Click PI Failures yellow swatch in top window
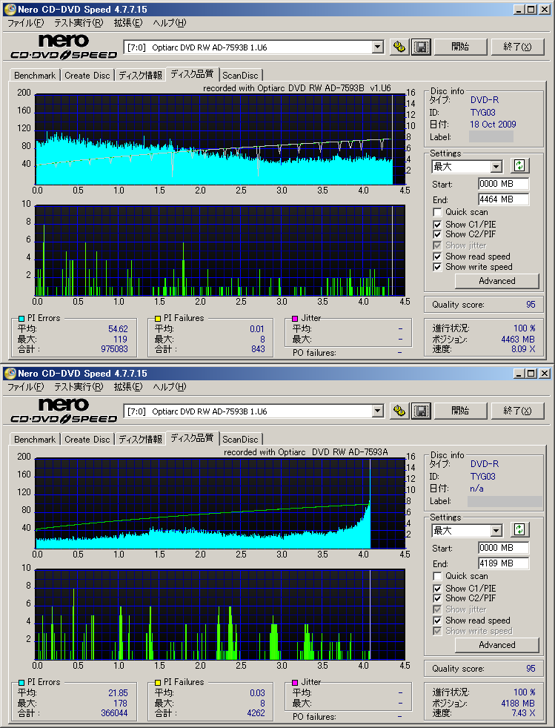This screenshot has width=555, height=728. pos(158,319)
